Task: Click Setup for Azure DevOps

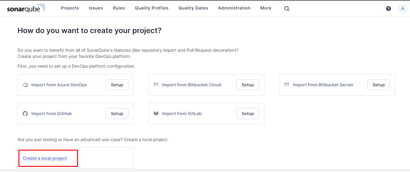Action: (117, 85)
